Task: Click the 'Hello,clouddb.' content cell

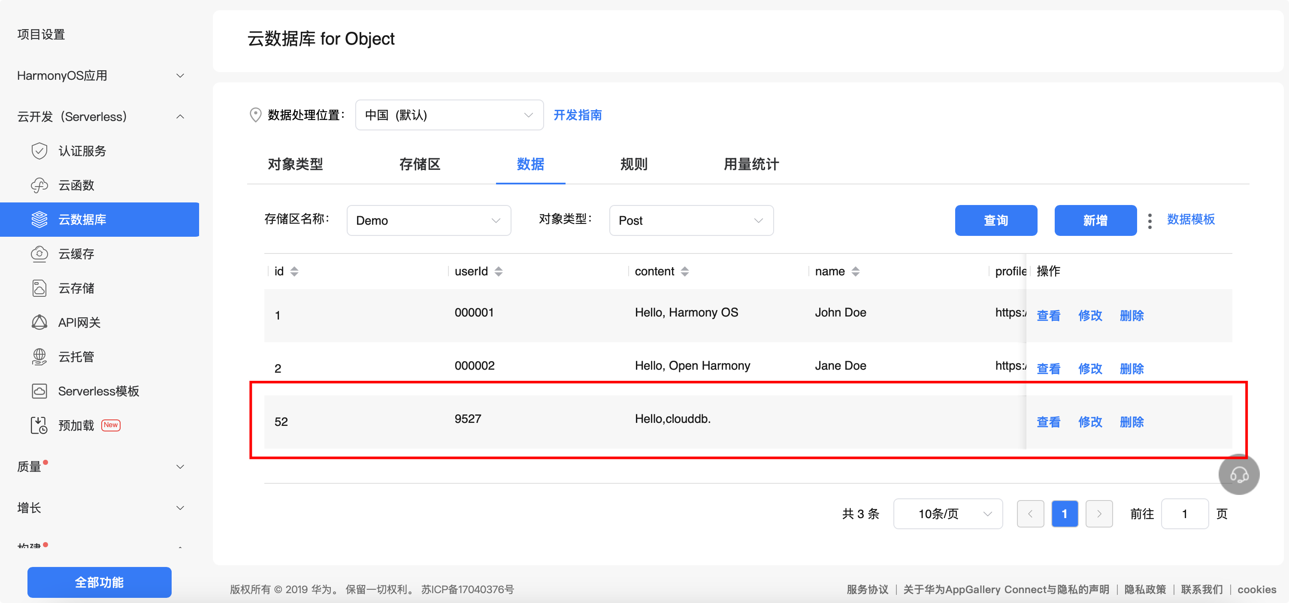Action: pos(672,419)
